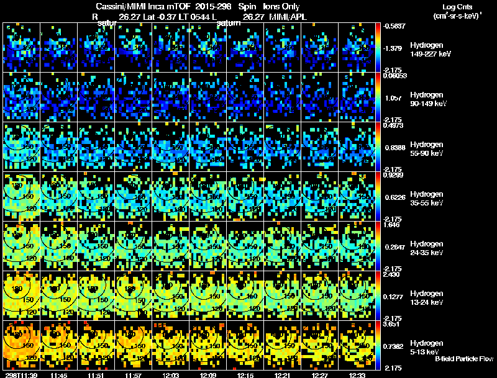Click the '12:33' time axis label

click(357, 375)
